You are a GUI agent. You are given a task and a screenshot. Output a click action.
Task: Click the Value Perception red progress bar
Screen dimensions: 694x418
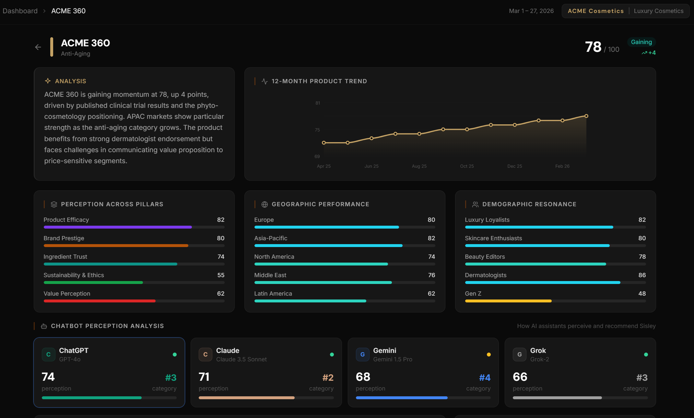coord(99,301)
